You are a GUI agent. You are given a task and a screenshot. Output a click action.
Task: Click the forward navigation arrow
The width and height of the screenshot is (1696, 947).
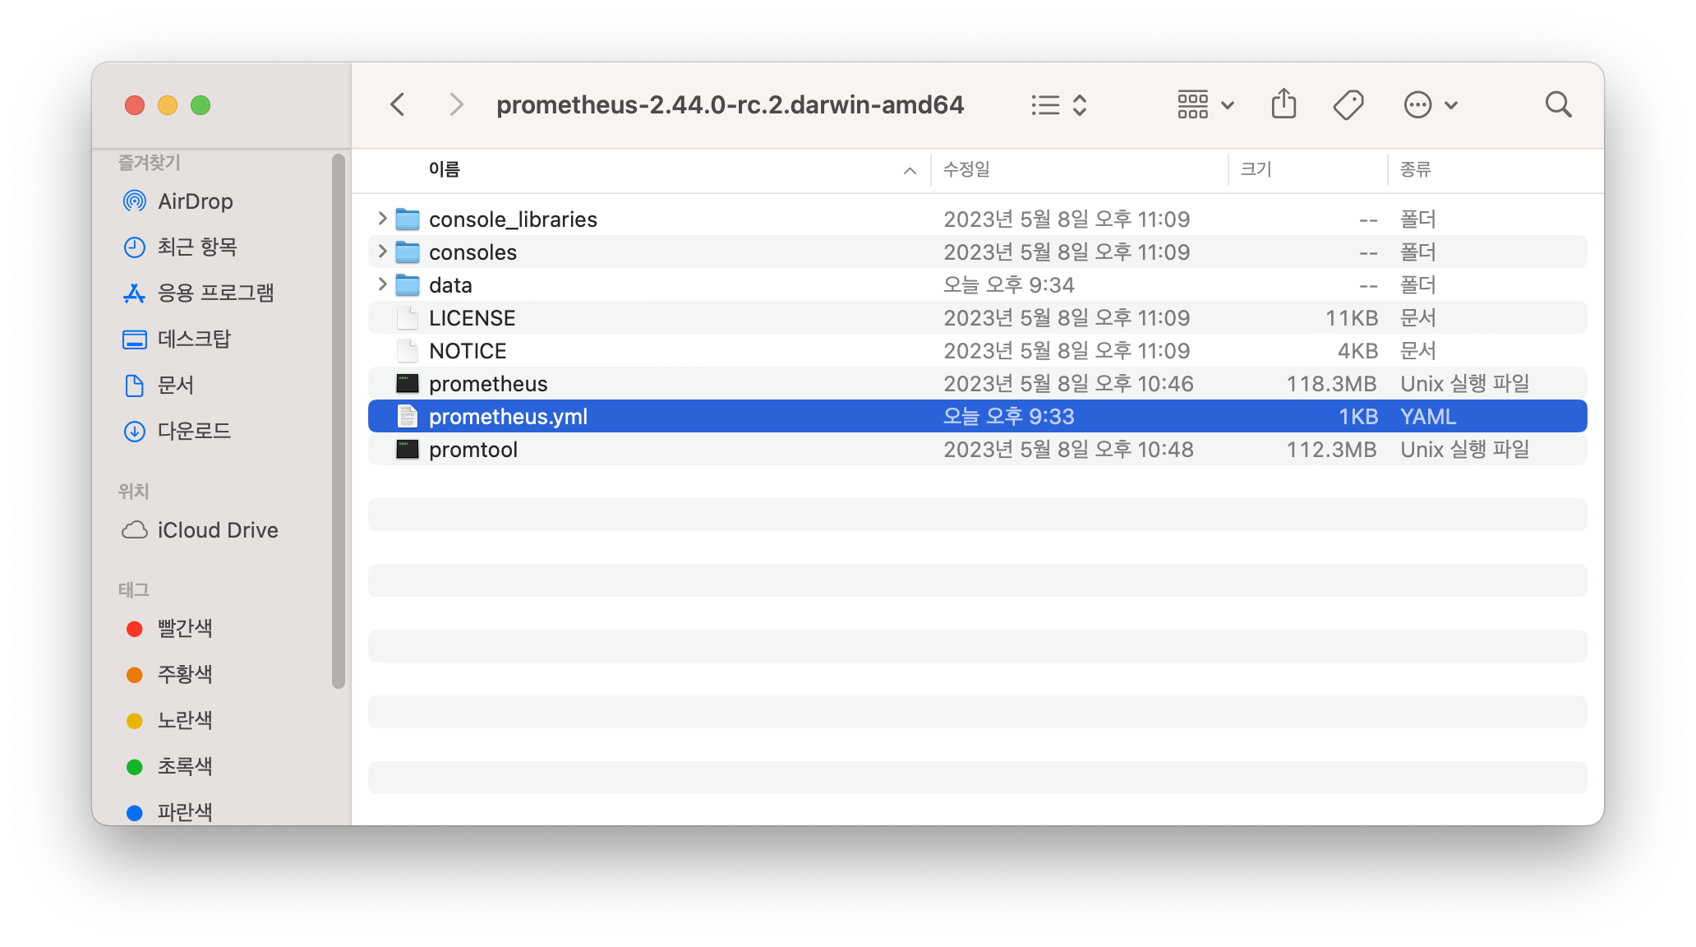[x=456, y=105]
